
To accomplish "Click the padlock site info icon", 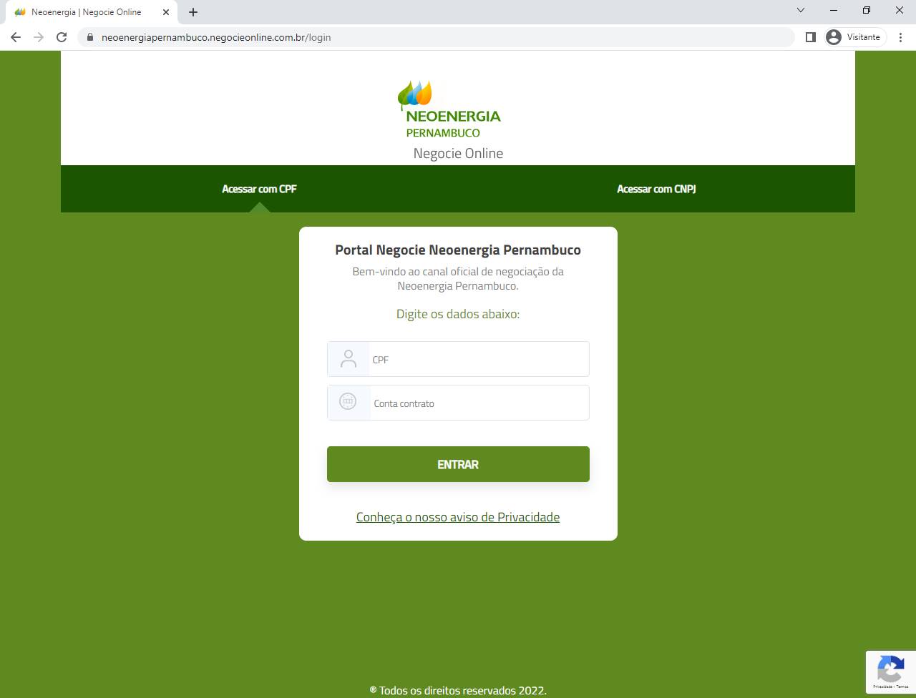I will click(89, 37).
